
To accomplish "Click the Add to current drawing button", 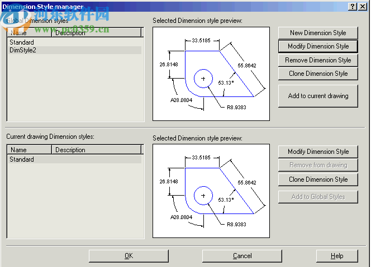I will point(318,96).
